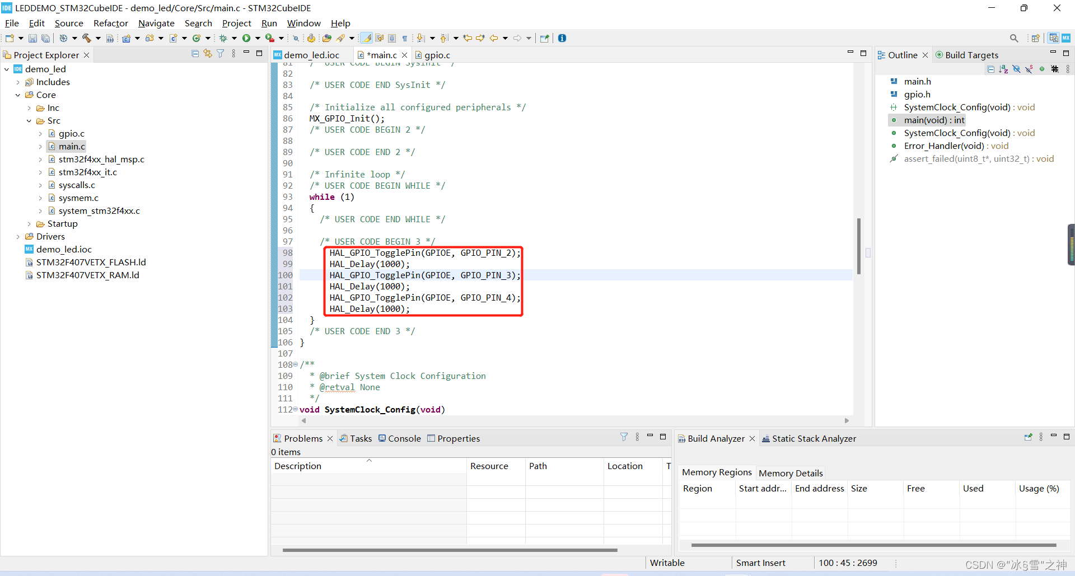Screen dimensions: 1075x576
Task: Expand the Includes folder
Action: tap(18, 82)
